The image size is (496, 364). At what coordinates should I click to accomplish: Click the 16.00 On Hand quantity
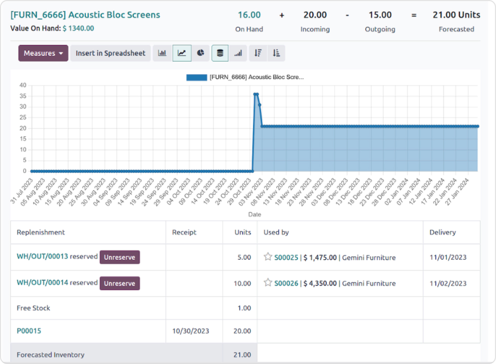[249, 15]
